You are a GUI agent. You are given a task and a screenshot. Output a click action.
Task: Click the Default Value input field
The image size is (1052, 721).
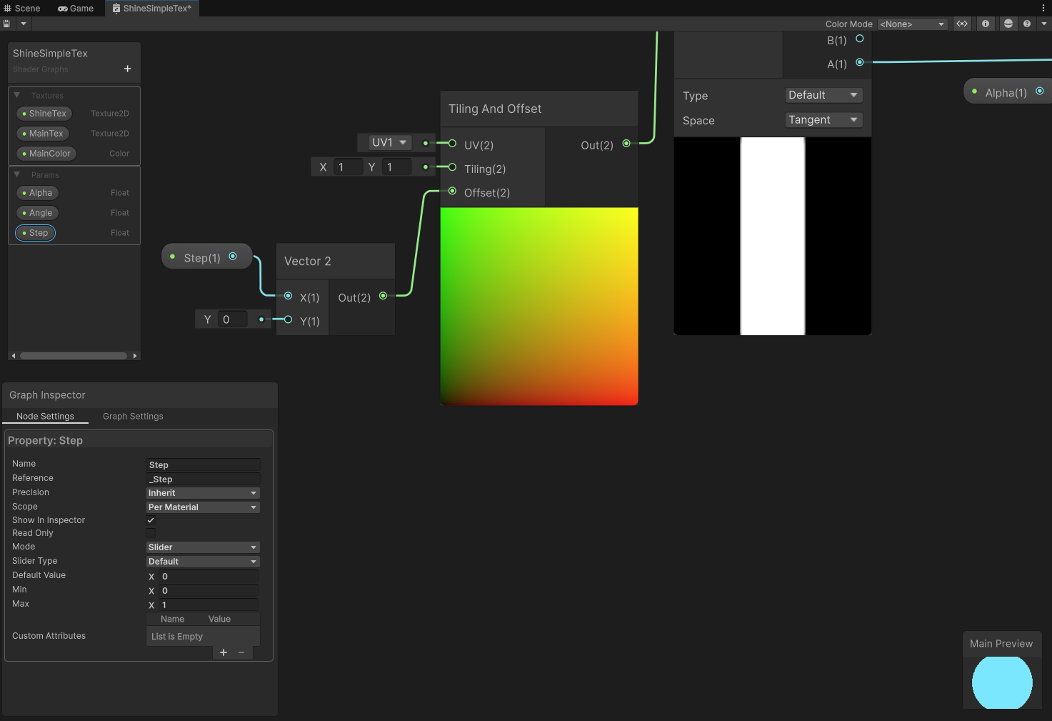click(208, 577)
